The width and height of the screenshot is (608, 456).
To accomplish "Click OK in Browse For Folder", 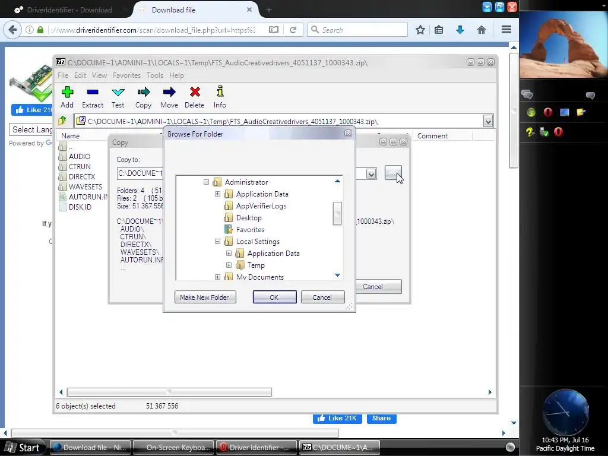I will pos(274,297).
